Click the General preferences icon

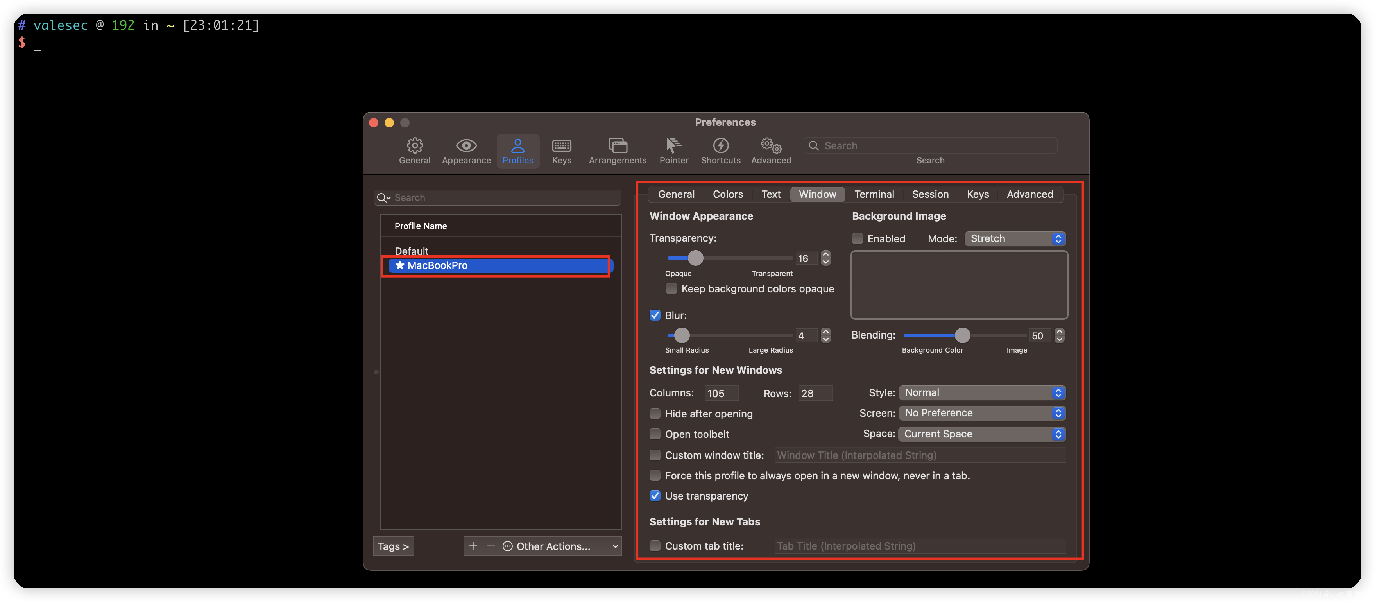414,149
